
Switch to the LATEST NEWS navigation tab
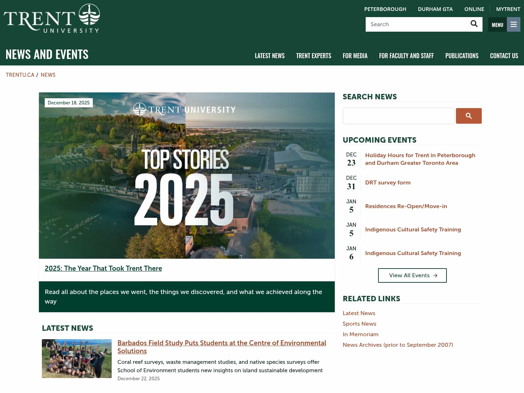(270, 56)
